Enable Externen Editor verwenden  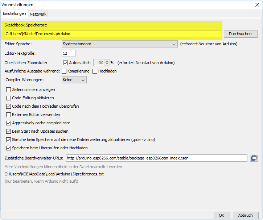(x=9, y=115)
